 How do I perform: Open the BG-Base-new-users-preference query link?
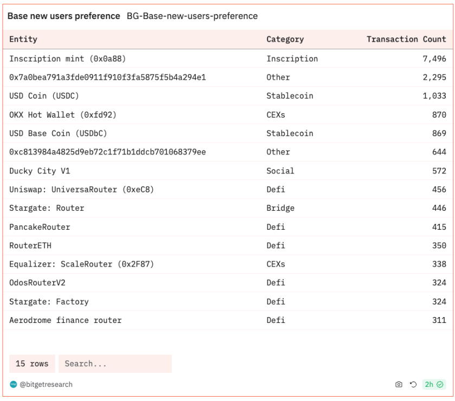pyautogui.click(x=192, y=16)
